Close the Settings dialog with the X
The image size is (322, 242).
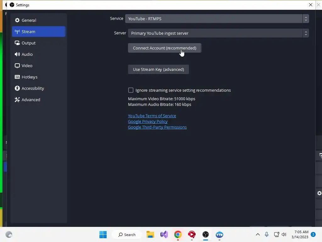(310, 5)
